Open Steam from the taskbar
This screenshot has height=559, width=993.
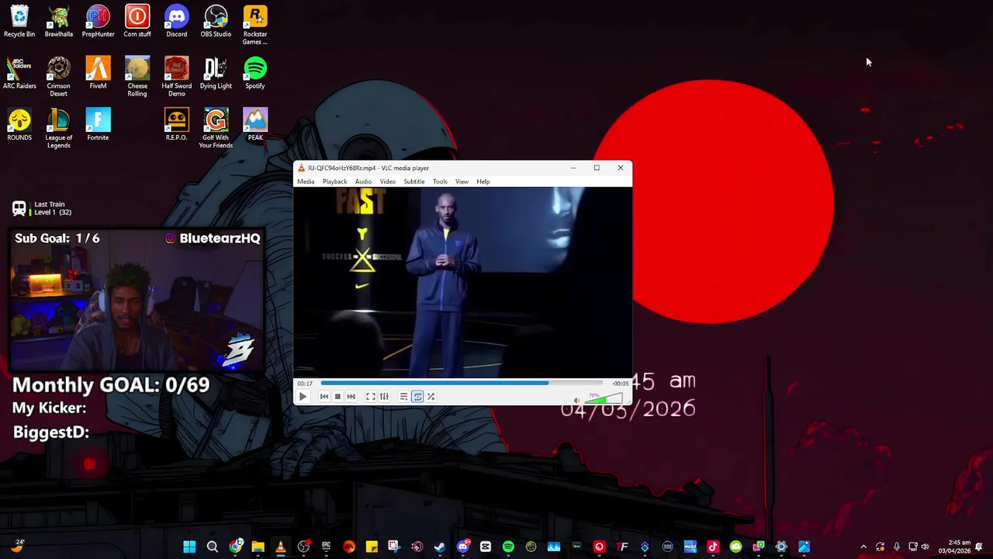click(x=440, y=547)
